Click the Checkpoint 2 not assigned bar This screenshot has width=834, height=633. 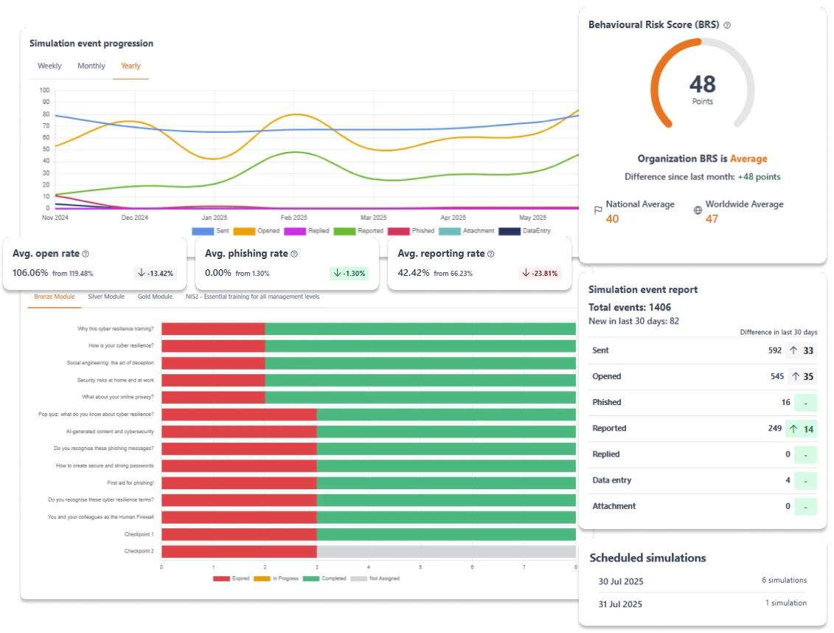[446, 551]
